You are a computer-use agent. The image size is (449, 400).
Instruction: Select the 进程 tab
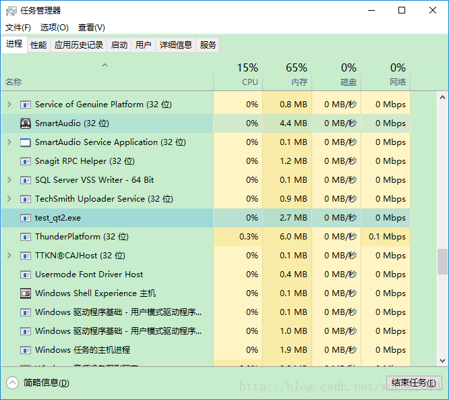(x=14, y=44)
